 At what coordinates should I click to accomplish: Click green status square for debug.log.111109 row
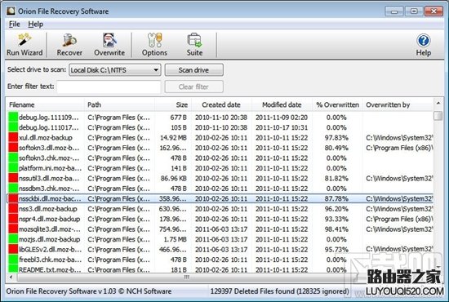[13, 118]
